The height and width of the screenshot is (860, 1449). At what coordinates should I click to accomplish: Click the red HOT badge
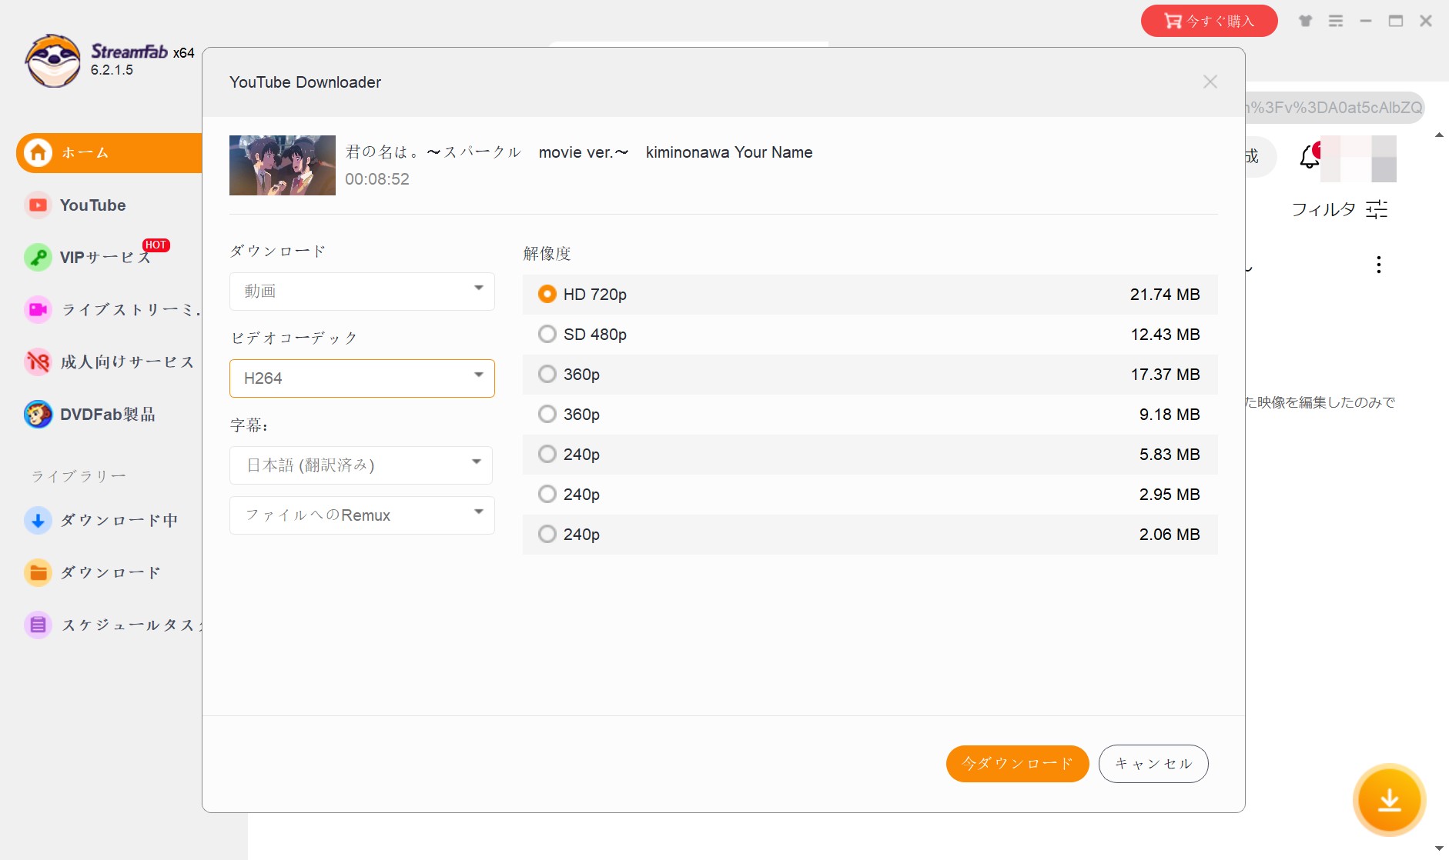tap(156, 245)
